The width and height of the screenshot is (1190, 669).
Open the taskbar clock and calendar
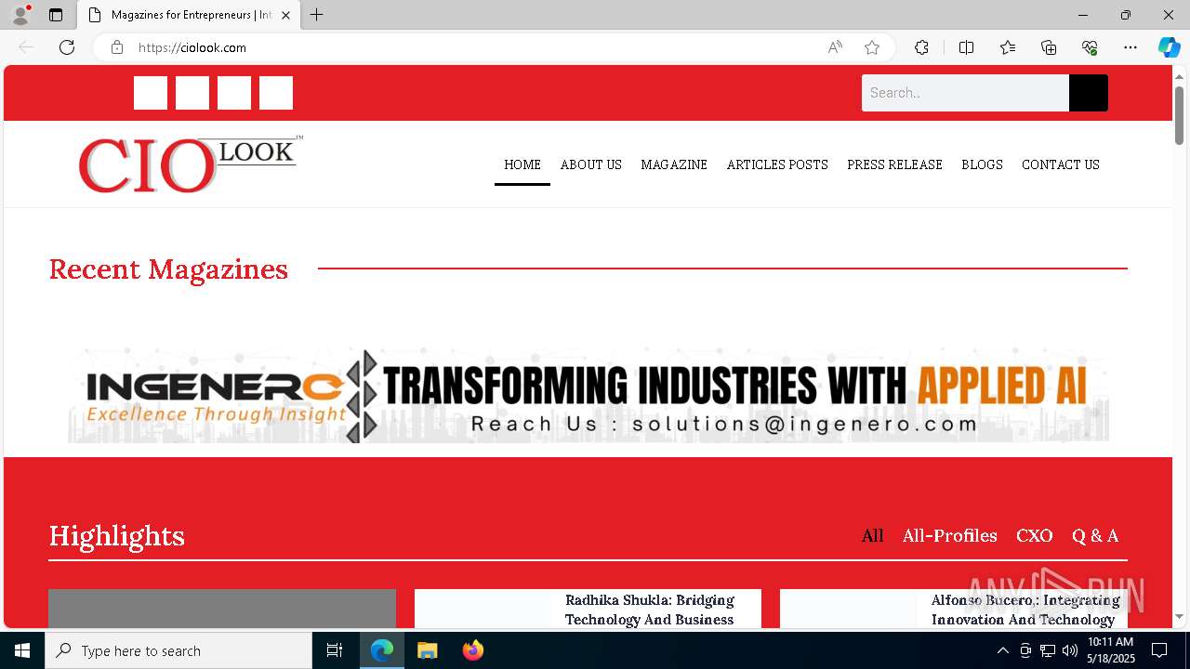click(1111, 650)
